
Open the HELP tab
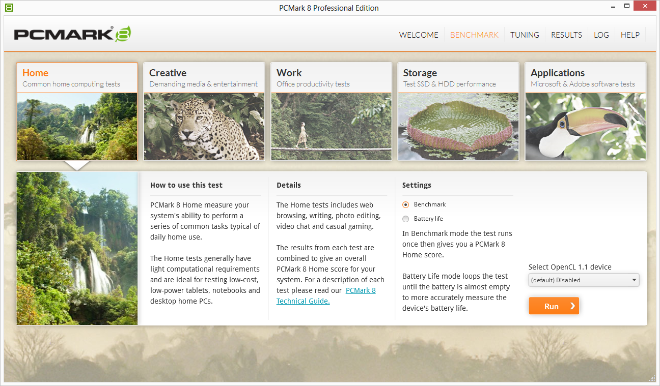630,35
